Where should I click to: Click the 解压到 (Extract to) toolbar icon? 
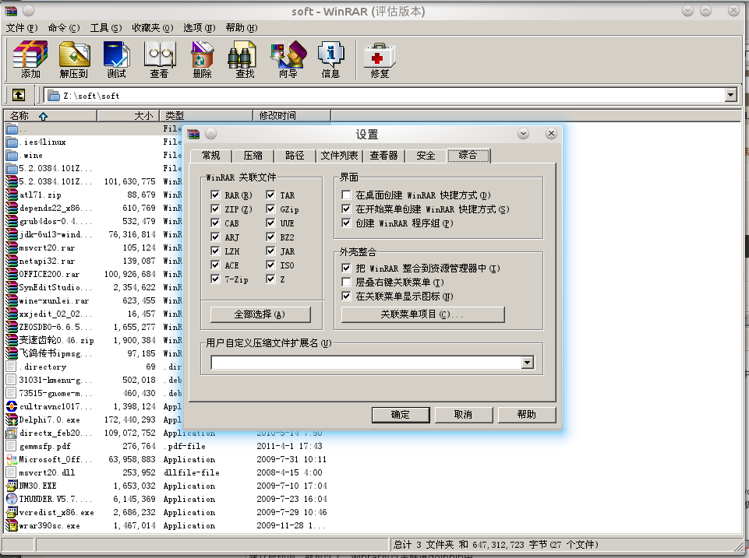pos(74,59)
